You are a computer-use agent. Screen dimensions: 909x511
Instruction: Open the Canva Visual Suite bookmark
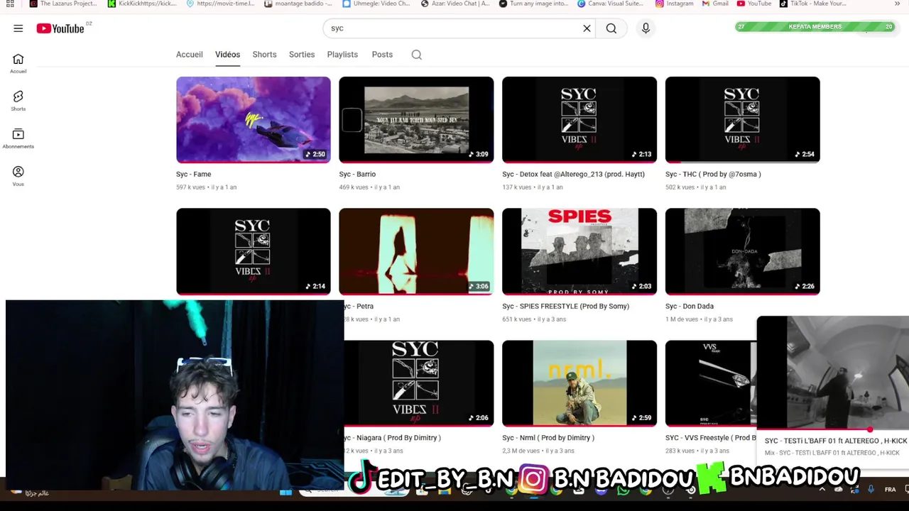point(611,4)
